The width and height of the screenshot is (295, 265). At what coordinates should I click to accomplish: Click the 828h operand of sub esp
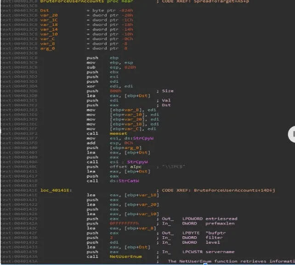[130, 68]
